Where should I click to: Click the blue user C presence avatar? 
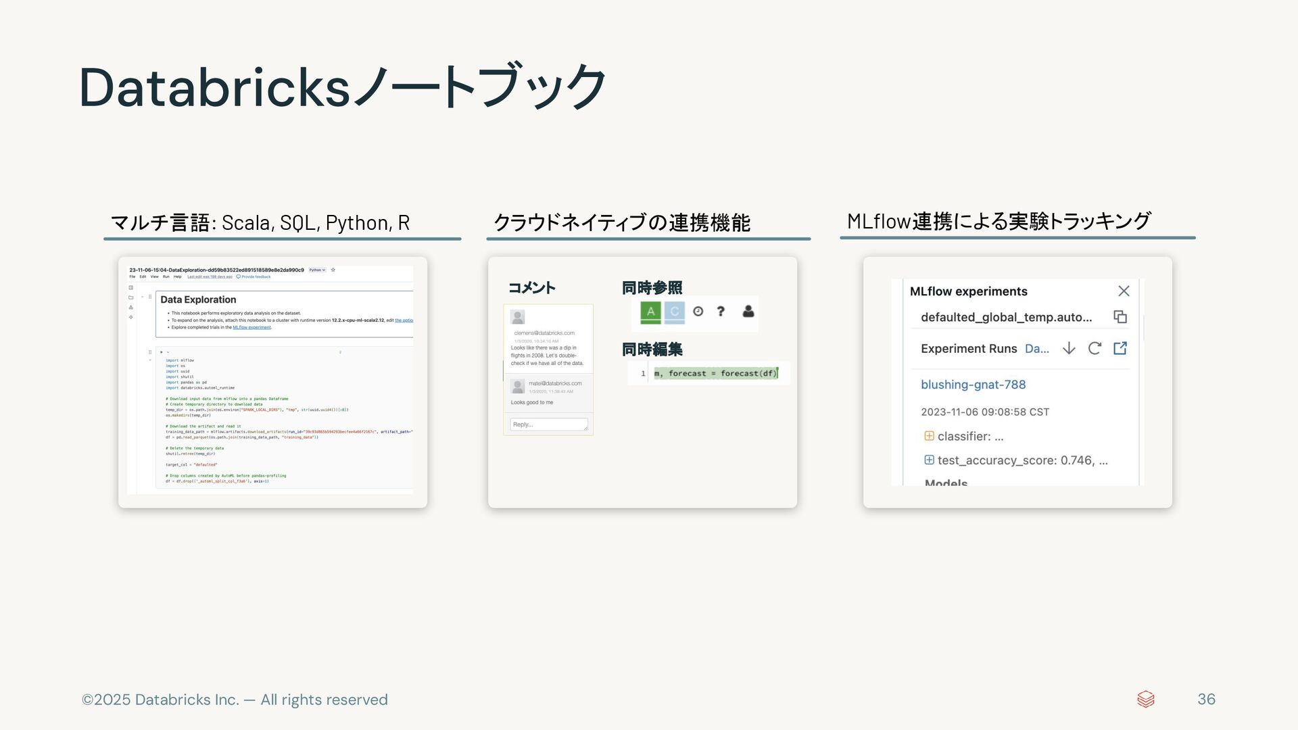point(674,312)
